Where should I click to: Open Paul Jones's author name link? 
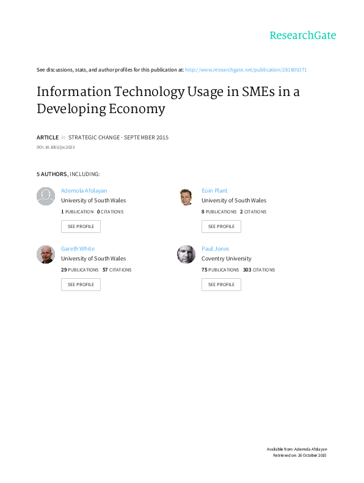click(x=216, y=249)
